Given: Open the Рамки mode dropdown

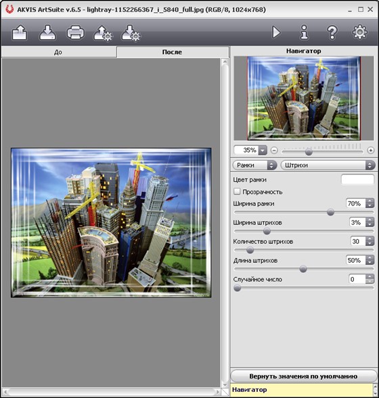Looking at the screenshot, I should (254, 166).
